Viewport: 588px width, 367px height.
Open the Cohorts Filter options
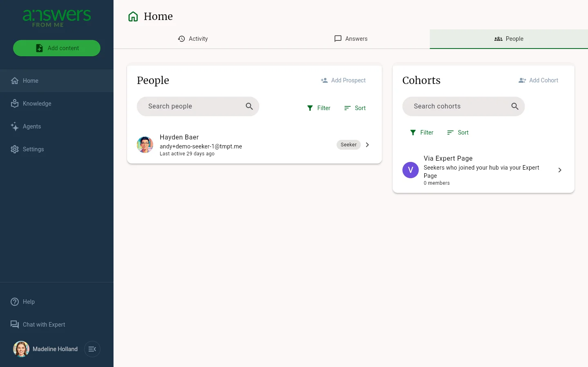coord(421,133)
